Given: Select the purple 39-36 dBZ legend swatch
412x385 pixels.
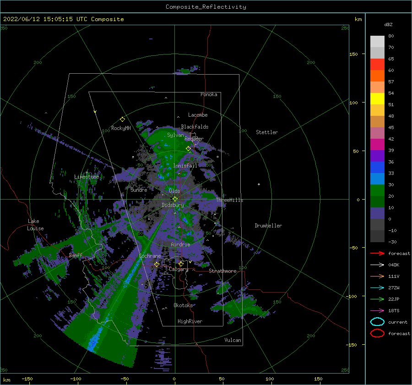Looking at the screenshot, I should pos(377,156).
